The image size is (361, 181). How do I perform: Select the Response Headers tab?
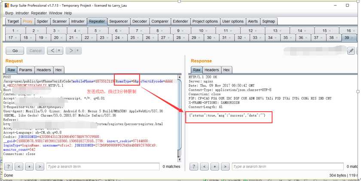coord(211,70)
